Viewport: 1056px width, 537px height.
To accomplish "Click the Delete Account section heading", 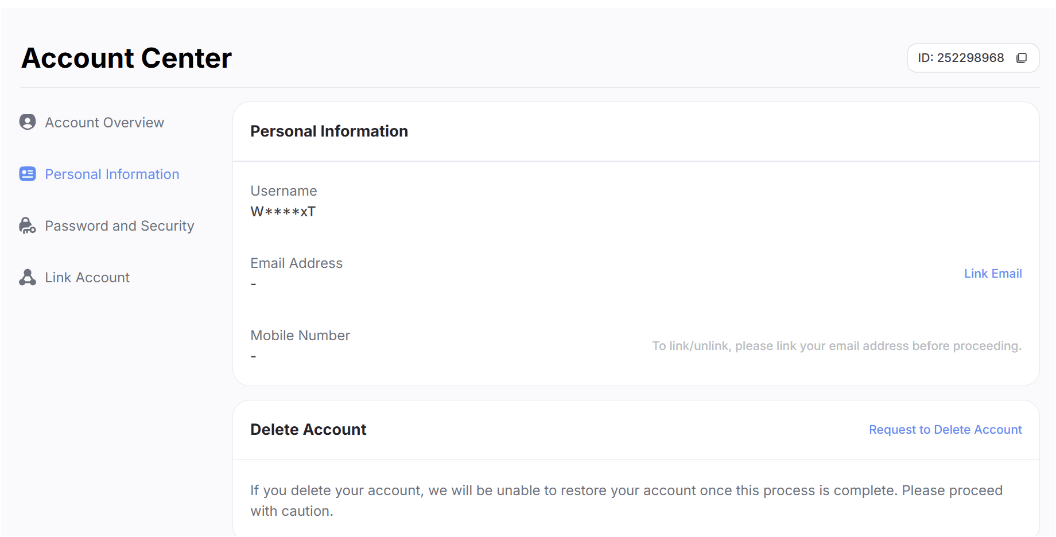I will [x=308, y=430].
